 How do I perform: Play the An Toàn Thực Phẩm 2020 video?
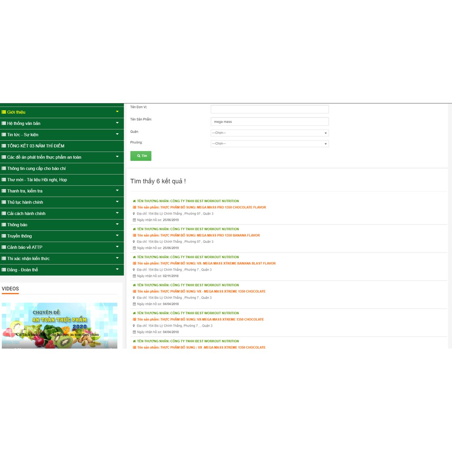[60, 325]
